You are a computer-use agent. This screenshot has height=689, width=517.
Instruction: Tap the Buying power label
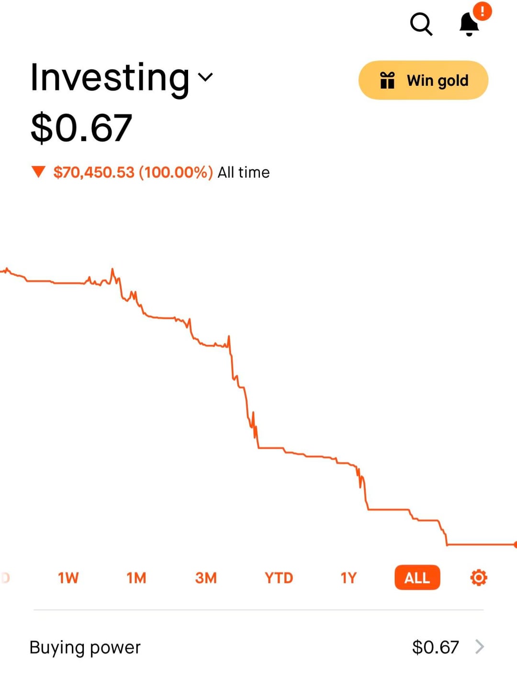point(85,647)
